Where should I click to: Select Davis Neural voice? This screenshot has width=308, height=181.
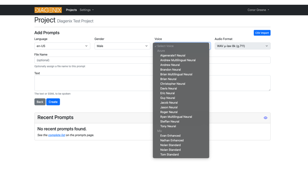[181, 89]
